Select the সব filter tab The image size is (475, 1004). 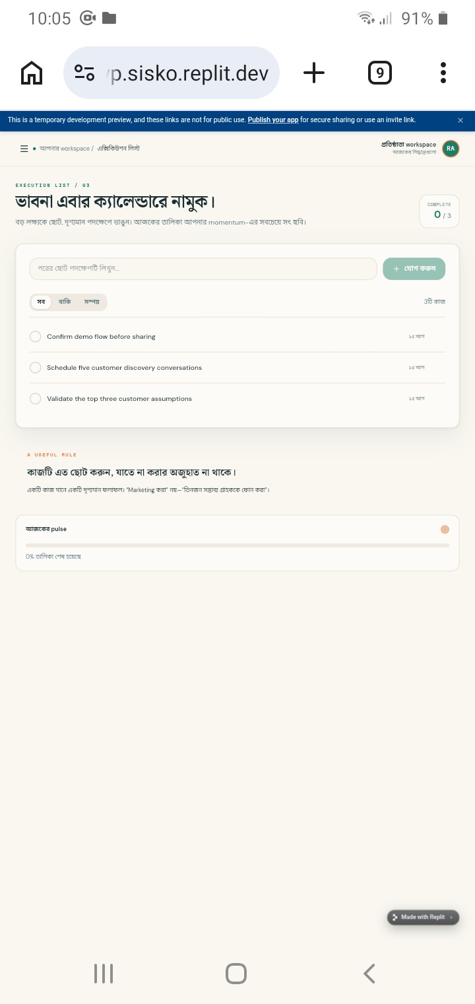click(41, 302)
